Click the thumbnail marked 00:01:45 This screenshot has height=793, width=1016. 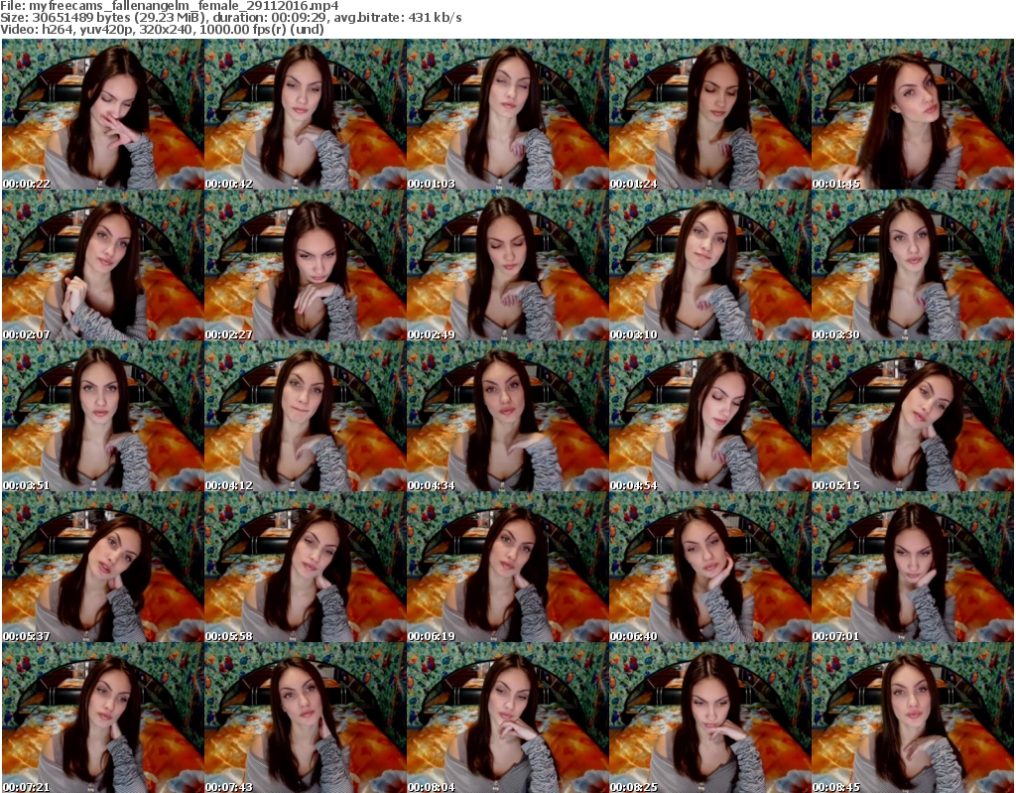(912, 115)
